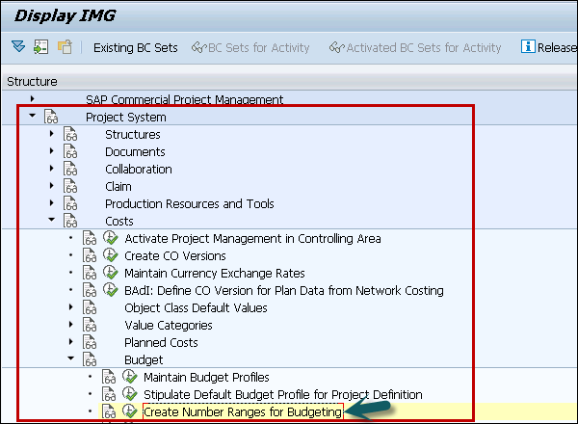Run Create CO Versions via clock execute icon
Image resolution: width=578 pixels, height=424 pixels.
110,256
